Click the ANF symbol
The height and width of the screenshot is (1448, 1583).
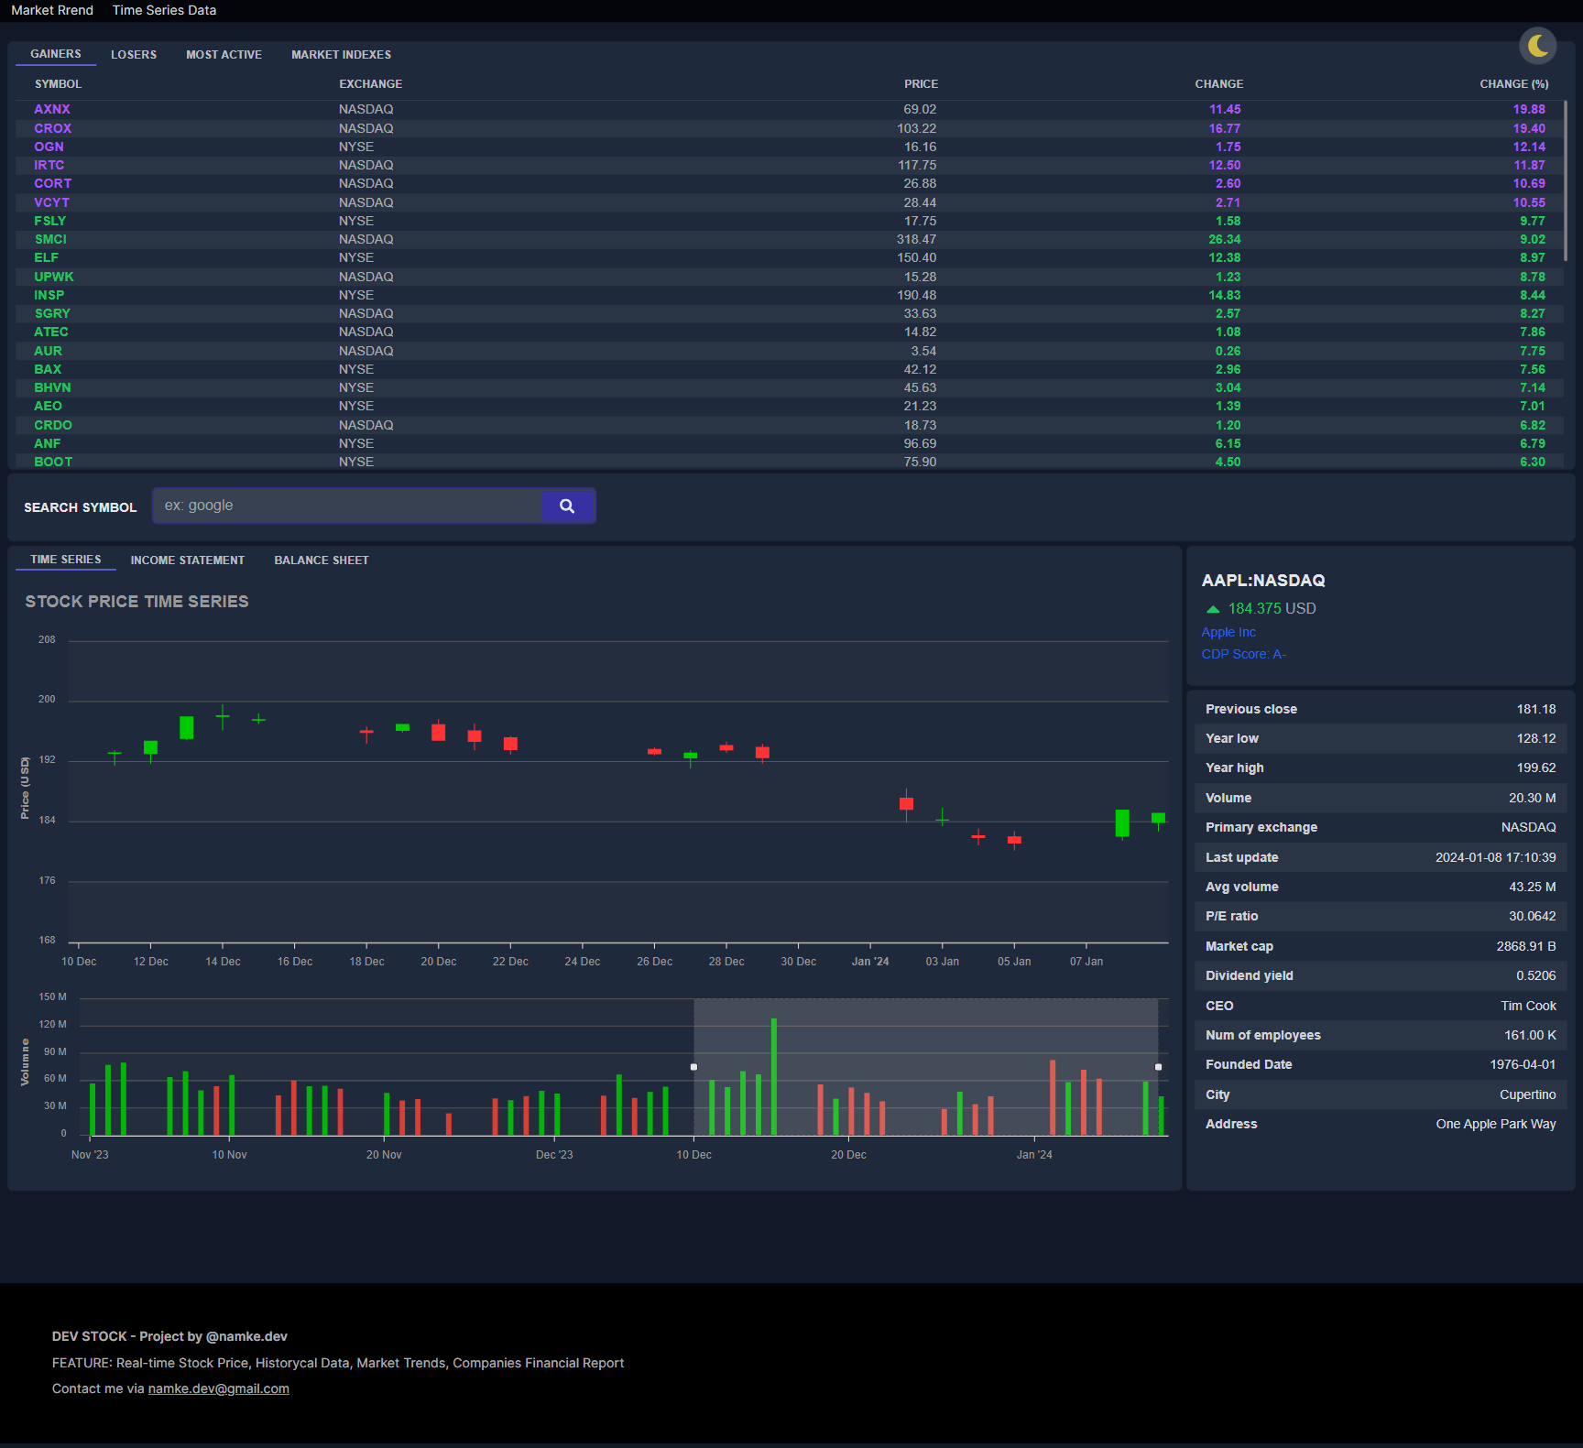pos(48,443)
